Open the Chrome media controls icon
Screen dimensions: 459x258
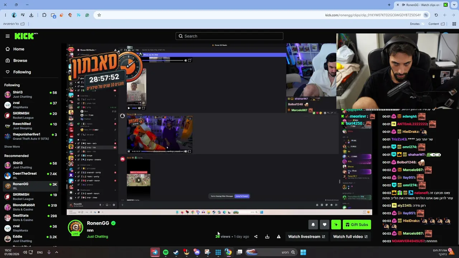point(23,15)
